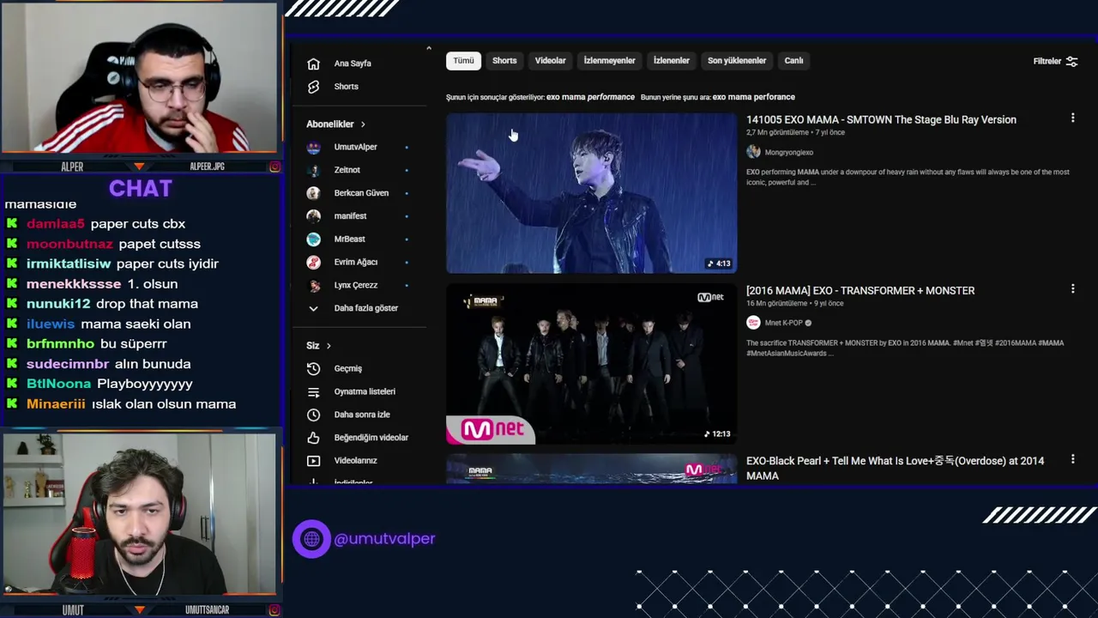This screenshot has height=618, width=1098.
Task: Click manifest channel avatar
Action: click(314, 216)
